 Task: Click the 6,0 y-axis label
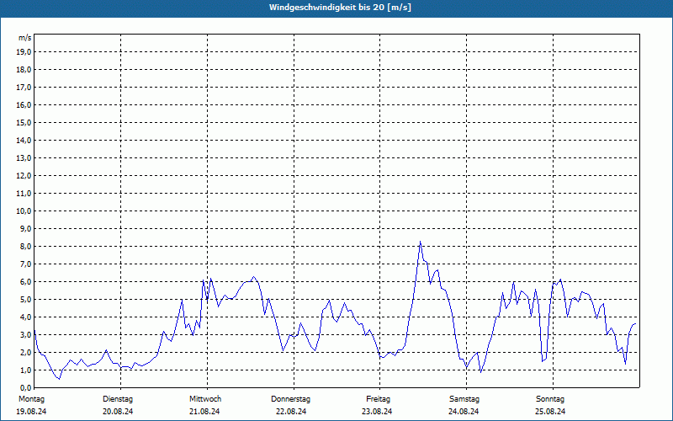tap(25, 282)
